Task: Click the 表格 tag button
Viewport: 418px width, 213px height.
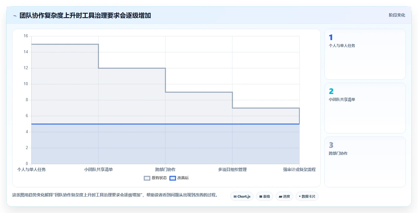Action: pos(264,196)
